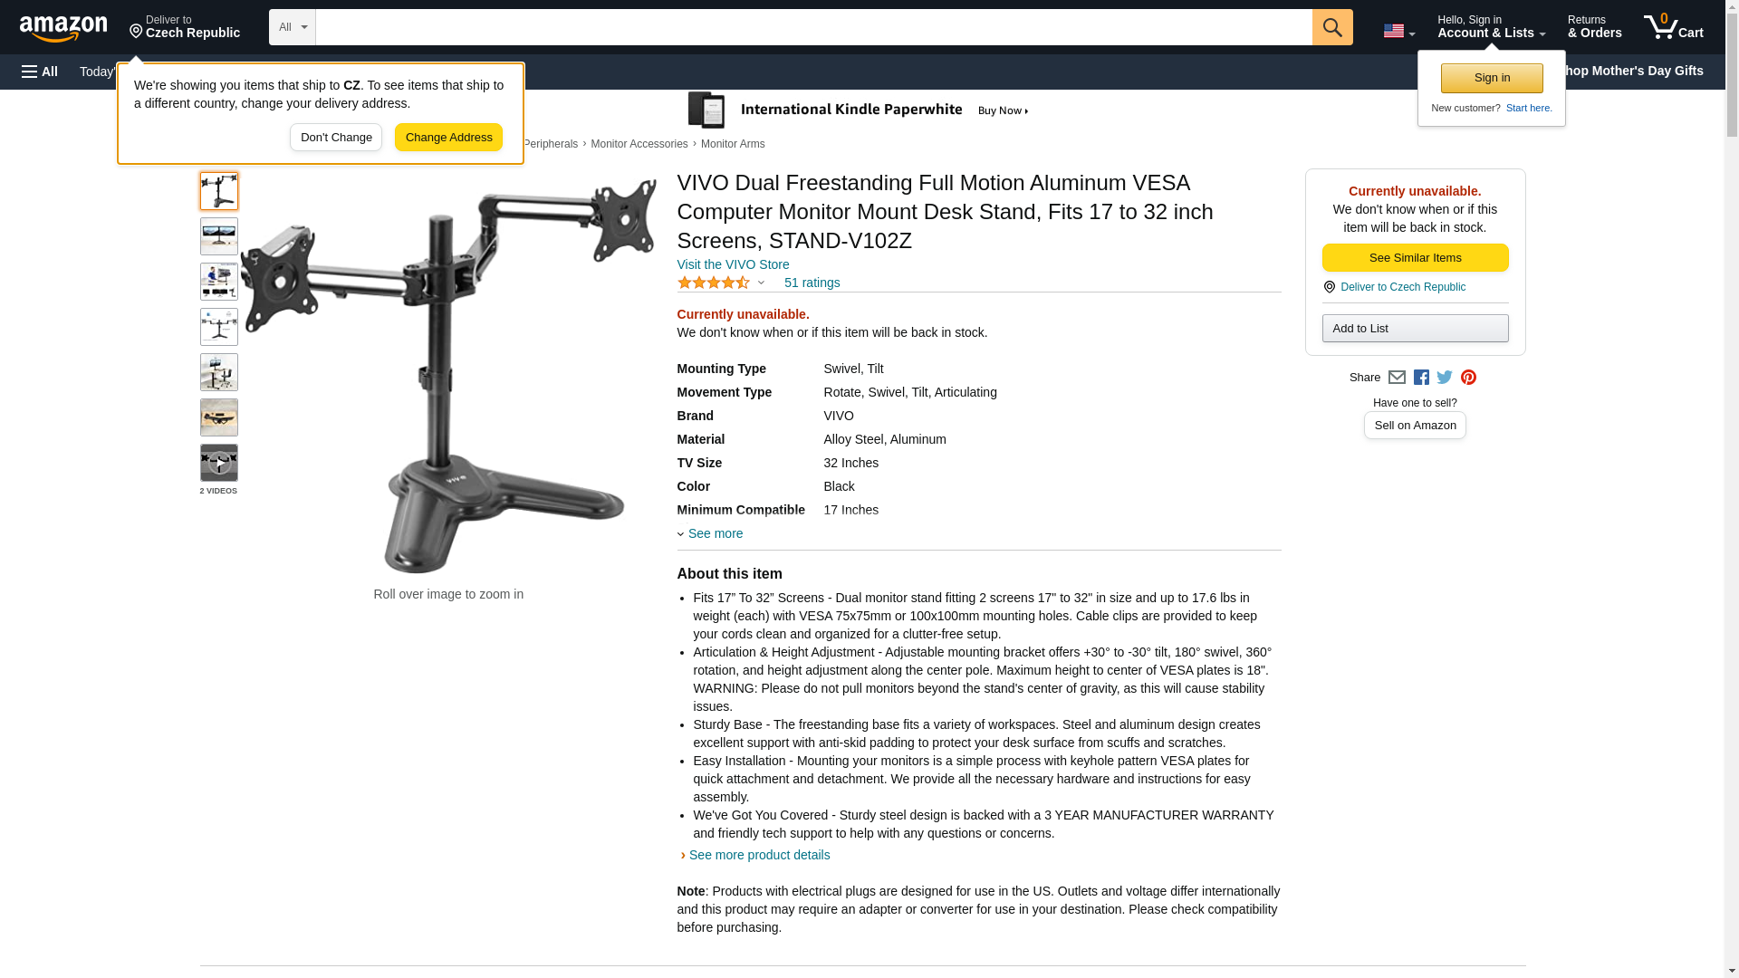The width and height of the screenshot is (1739, 978).
Task: Open Account & Lists menu
Action: (1491, 26)
